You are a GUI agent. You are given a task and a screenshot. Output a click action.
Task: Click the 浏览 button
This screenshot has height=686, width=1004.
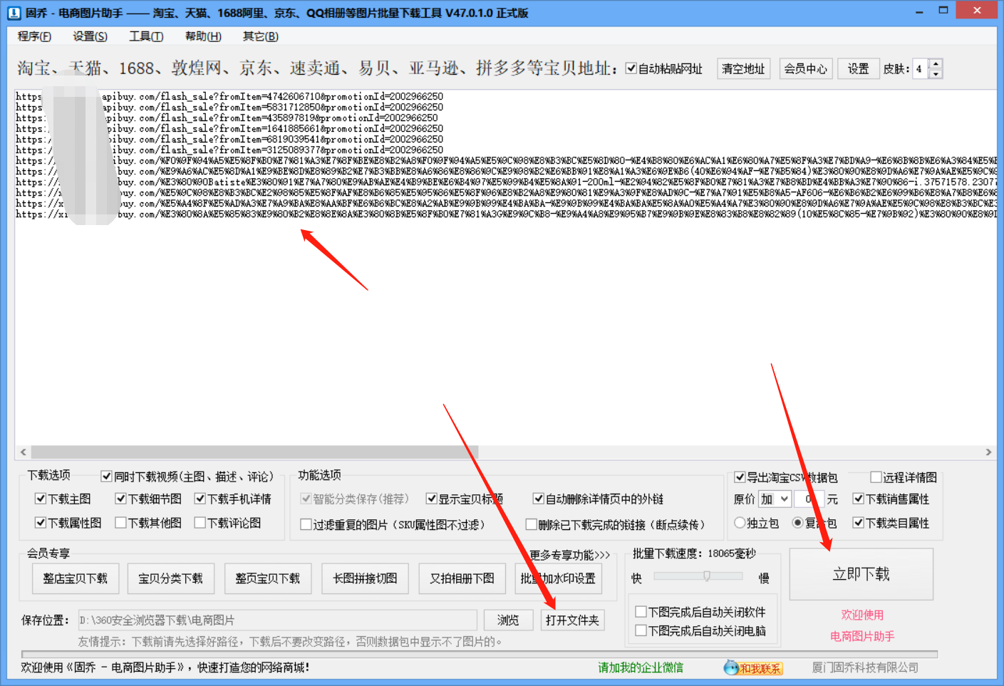[508, 620]
